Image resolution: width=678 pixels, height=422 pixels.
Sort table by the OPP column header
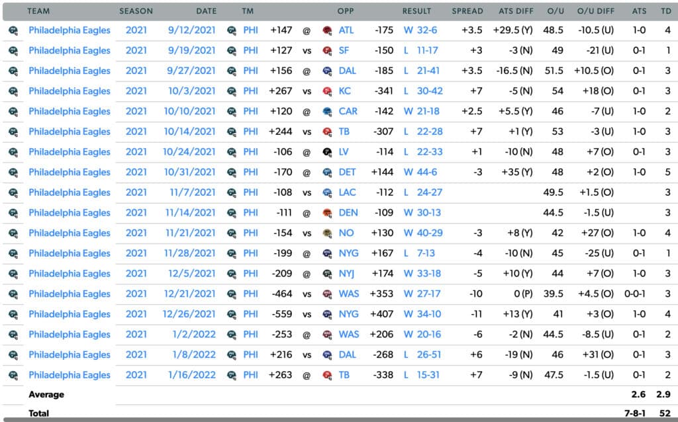[x=346, y=11]
